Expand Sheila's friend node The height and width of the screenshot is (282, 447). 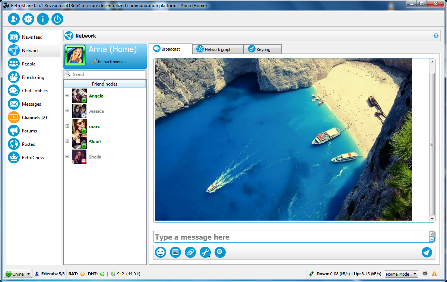pyautogui.click(x=67, y=157)
